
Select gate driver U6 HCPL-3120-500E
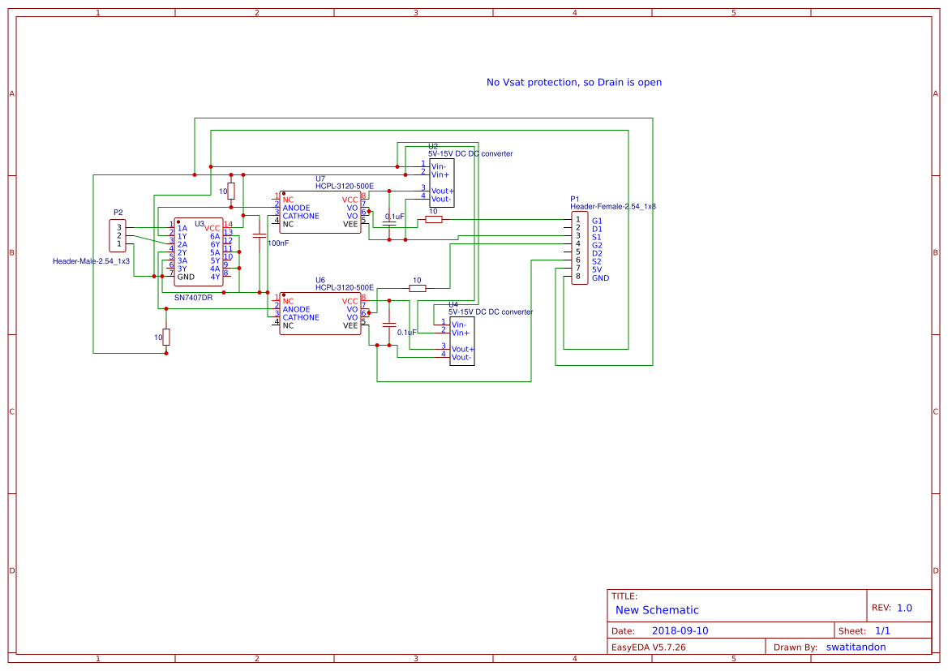(320, 314)
